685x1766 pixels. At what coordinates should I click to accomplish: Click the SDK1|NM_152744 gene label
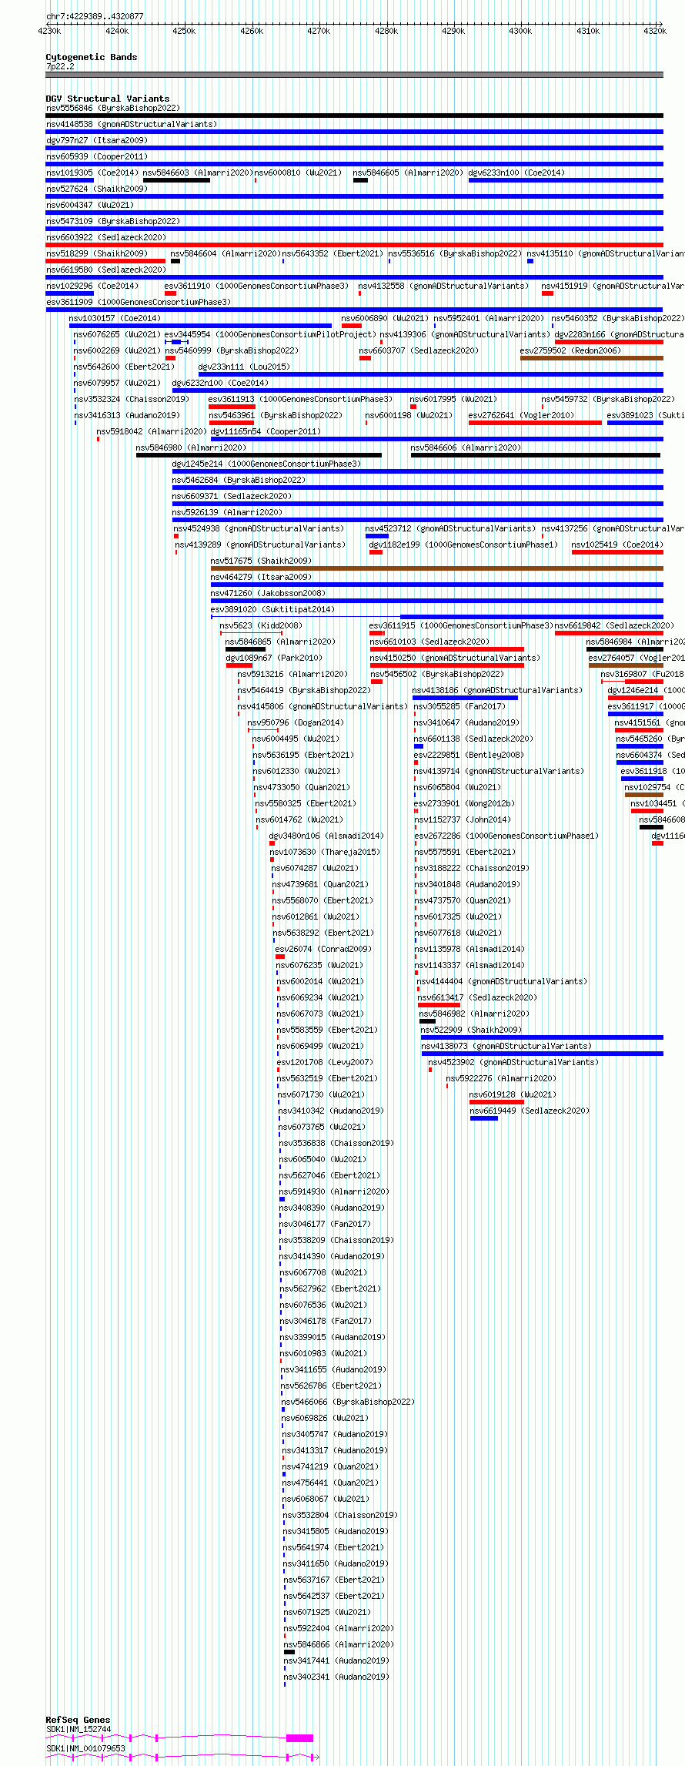coord(79,1730)
